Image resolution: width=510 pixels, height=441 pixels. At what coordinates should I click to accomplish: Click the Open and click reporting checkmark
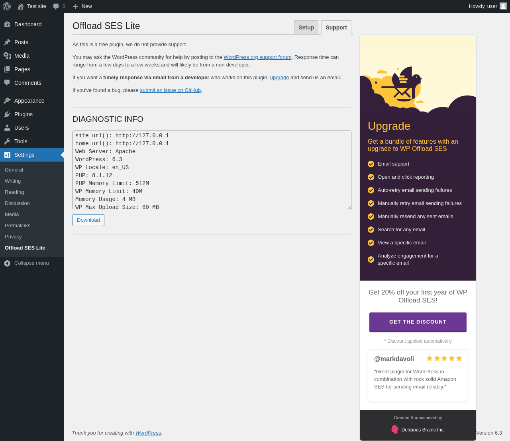click(x=371, y=177)
